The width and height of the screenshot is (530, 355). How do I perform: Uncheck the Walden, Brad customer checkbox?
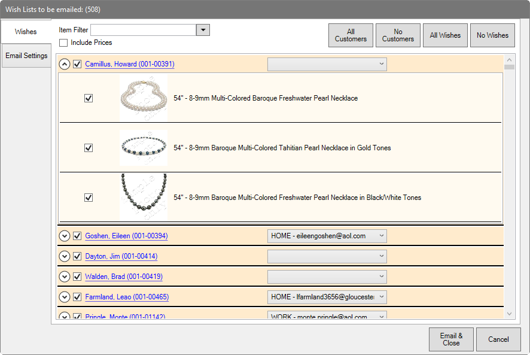[77, 277]
